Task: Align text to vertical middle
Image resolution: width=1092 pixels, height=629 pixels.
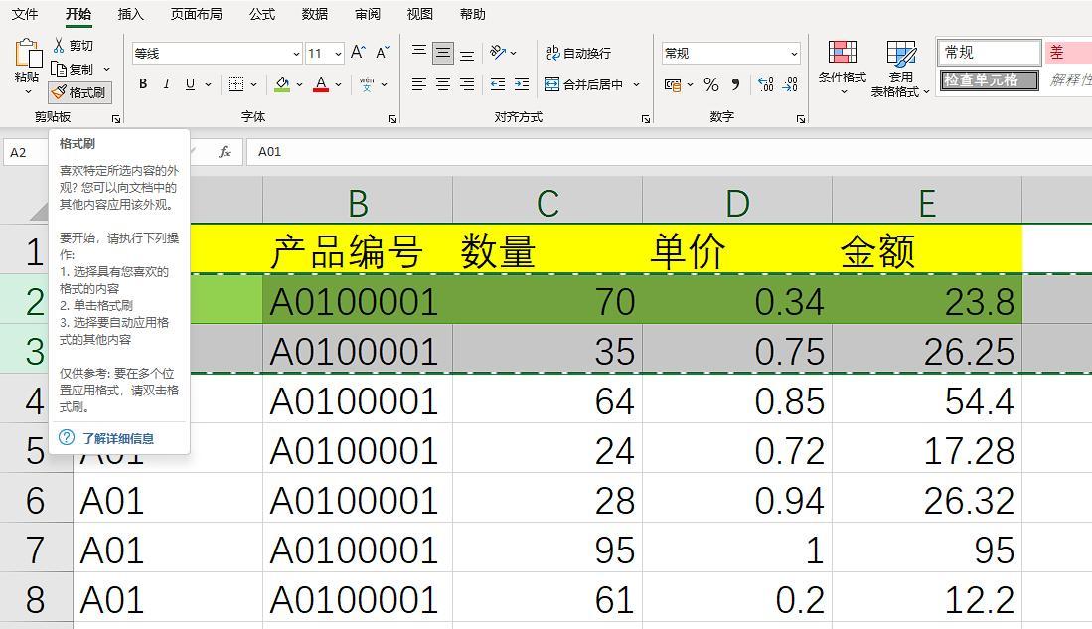Action: click(443, 53)
